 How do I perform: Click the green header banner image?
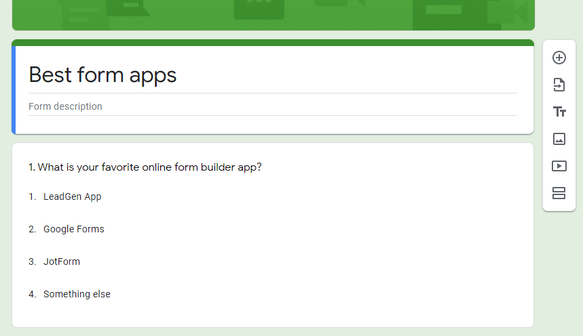(274, 15)
